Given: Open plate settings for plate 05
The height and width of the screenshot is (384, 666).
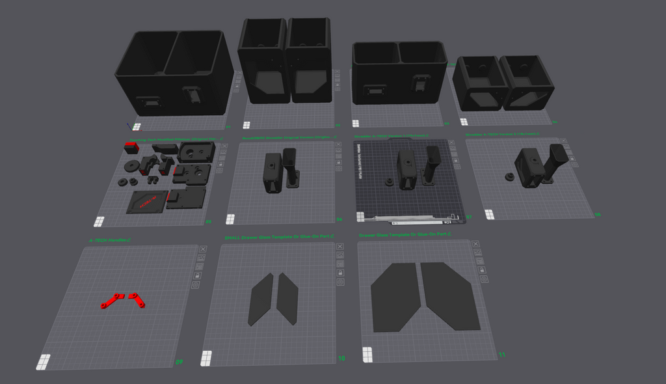Looking at the screenshot, I should (219, 171).
